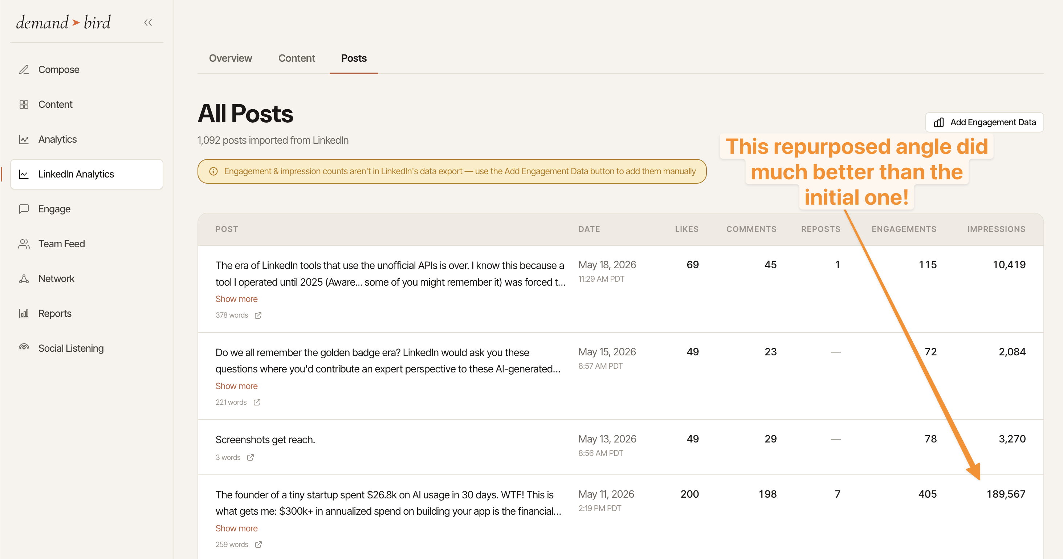This screenshot has width=1063, height=559.
Task: Open Social Listening in the sidebar
Action: tap(87, 348)
